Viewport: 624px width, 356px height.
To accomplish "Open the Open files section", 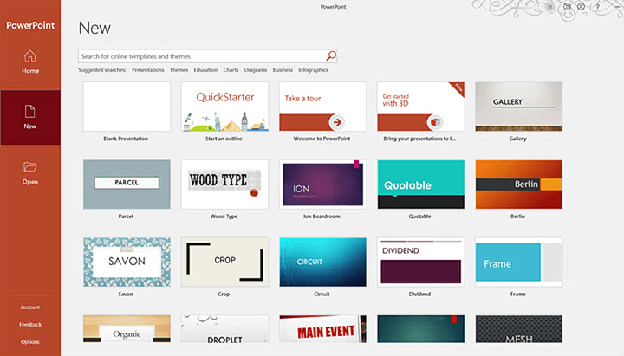I will click(30, 172).
